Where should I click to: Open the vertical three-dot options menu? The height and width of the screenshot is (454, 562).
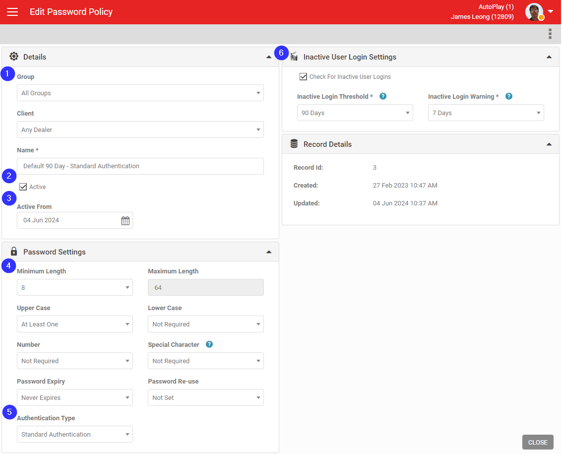(550, 34)
